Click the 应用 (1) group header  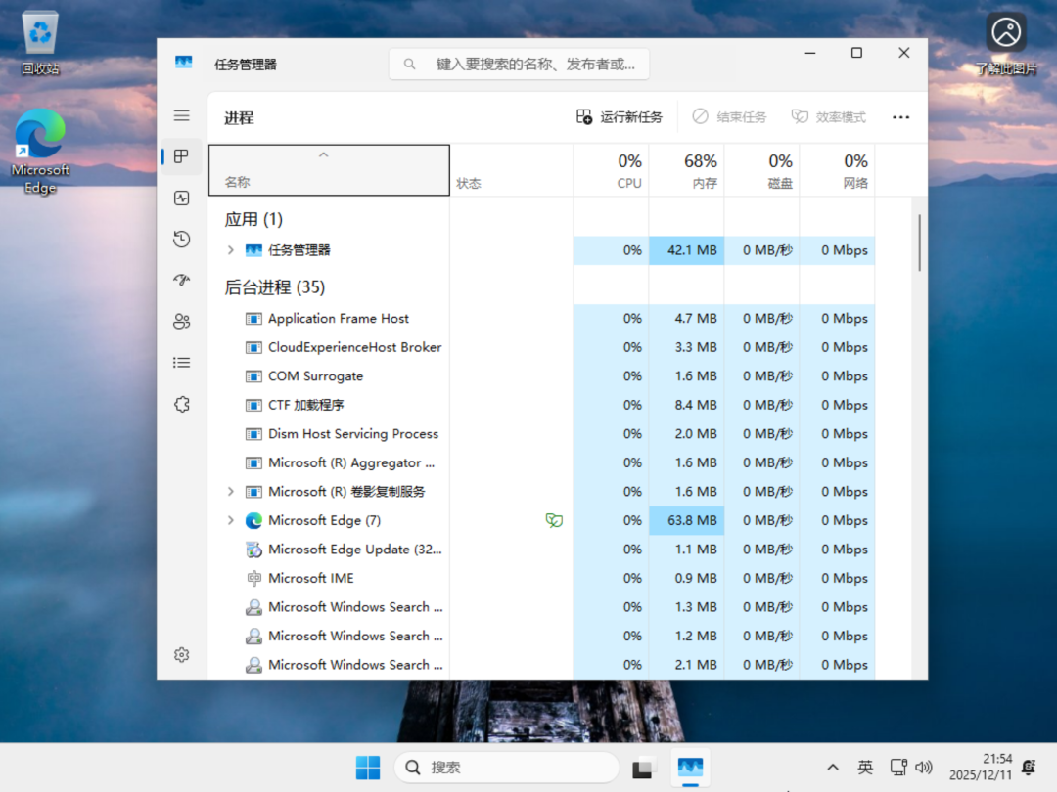point(253,220)
